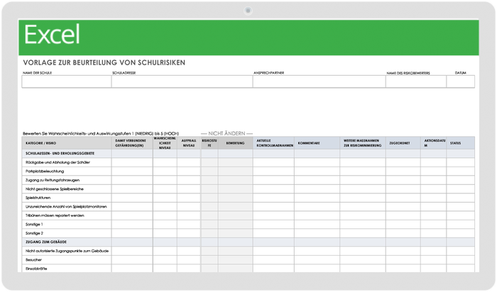Screen dimensions: 497x292
Task: Select the 'Aktionsdatum' column header
Action: tap(434, 143)
